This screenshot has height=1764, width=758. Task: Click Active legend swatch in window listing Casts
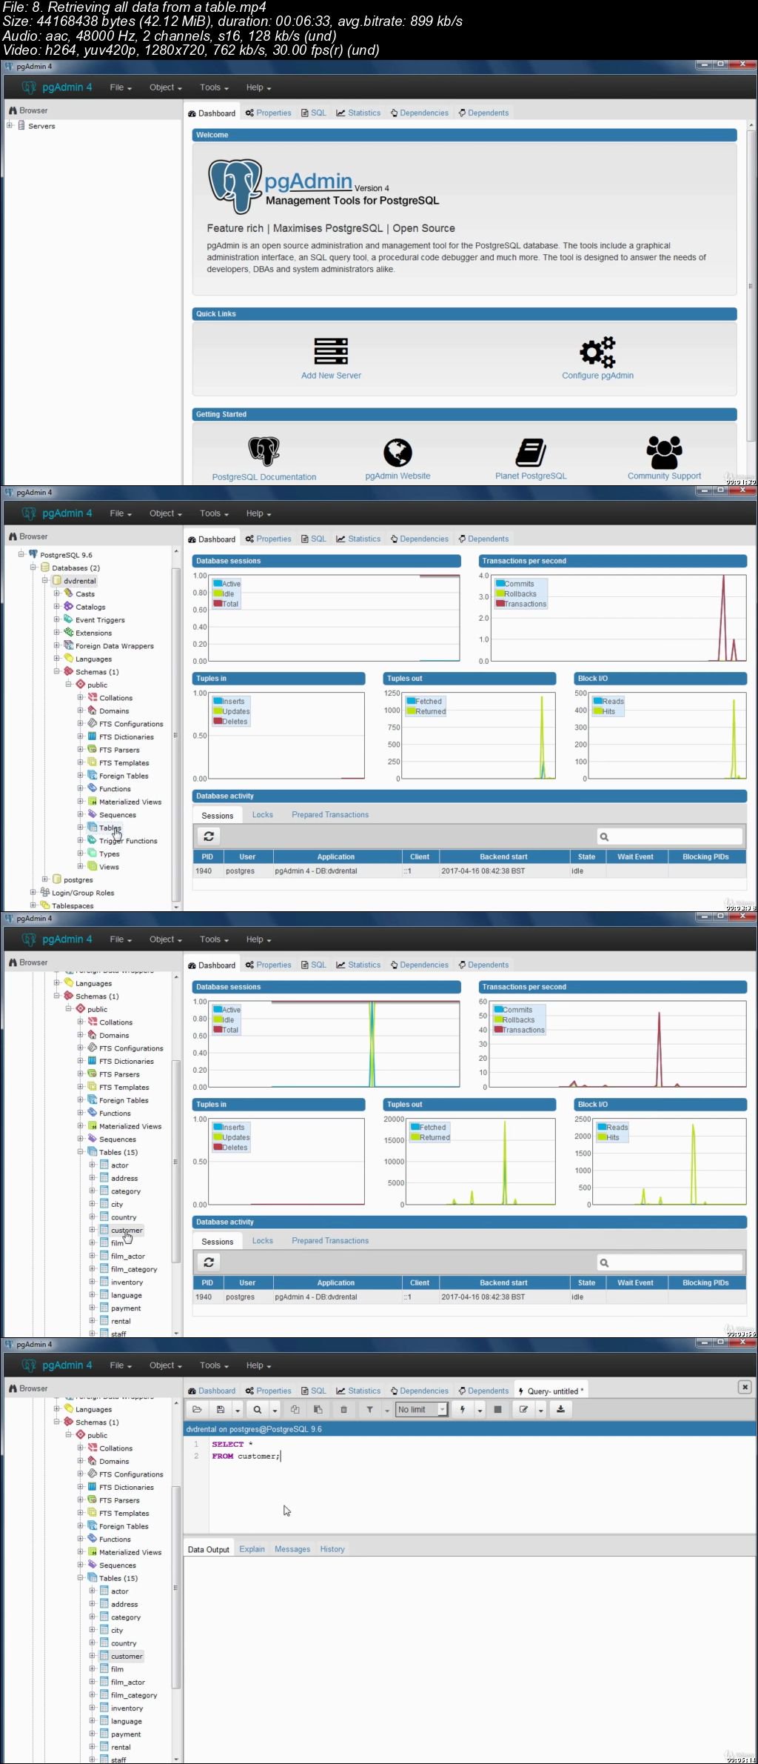pyautogui.click(x=218, y=584)
